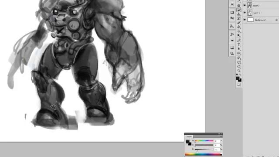
Task: Select the healing tool above Brush
Action: 239,5
